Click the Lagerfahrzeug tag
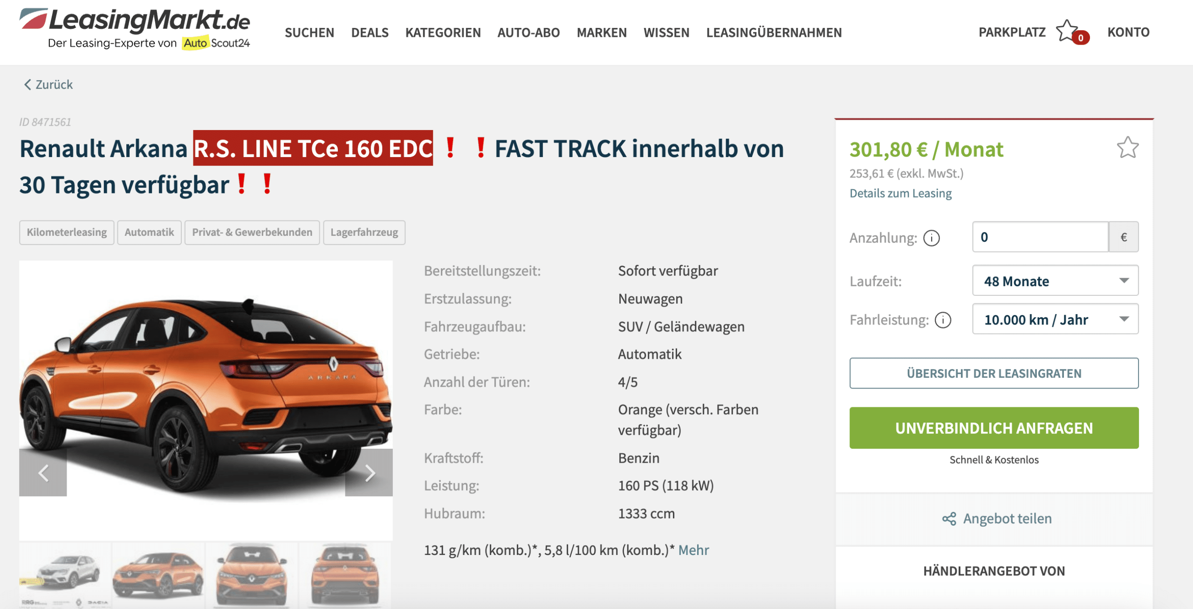The image size is (1193, 609). (x=364, y=232)
